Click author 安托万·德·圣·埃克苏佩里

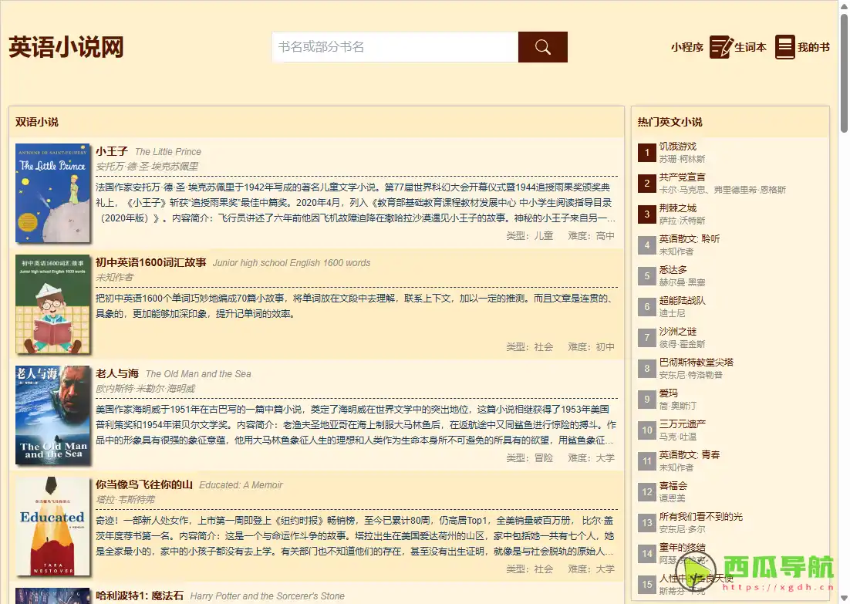pyautogui.click(x=147, y=167)
